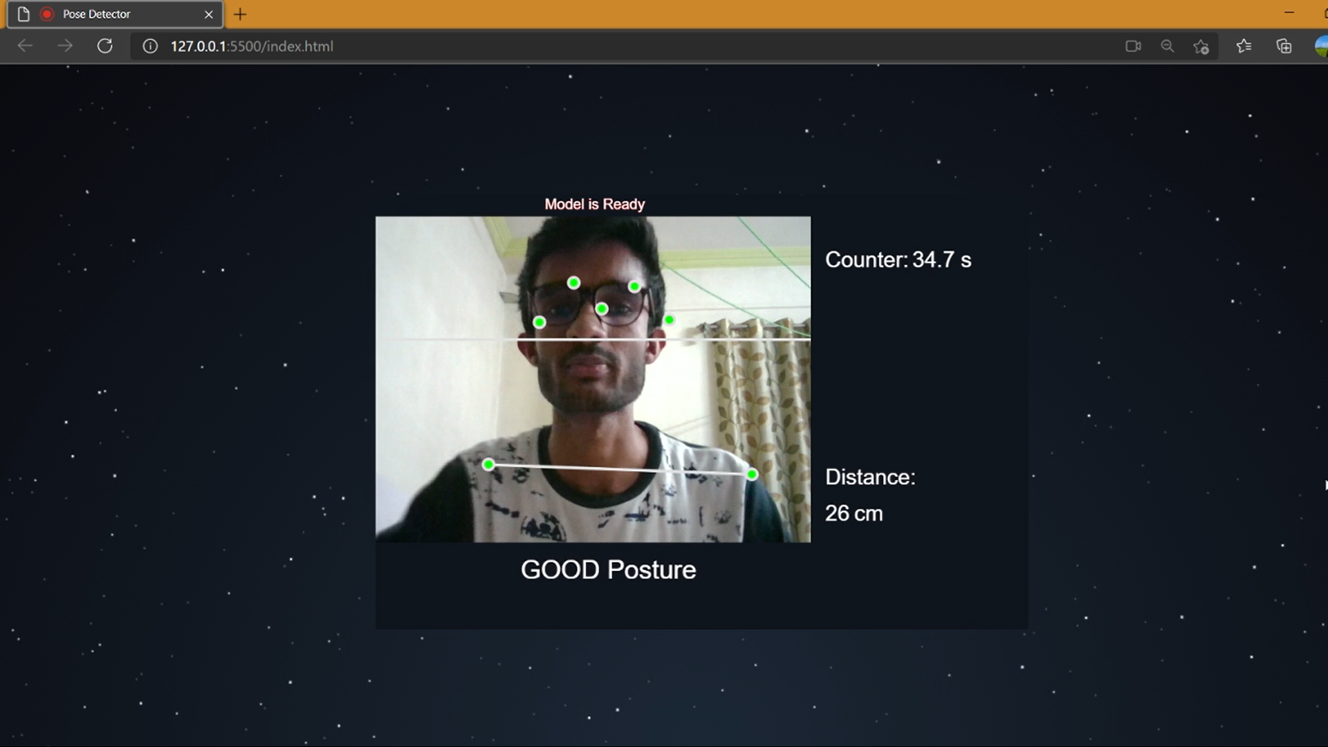
Task: Open the camera permission icon
Action: click(x=1133, y=46)
